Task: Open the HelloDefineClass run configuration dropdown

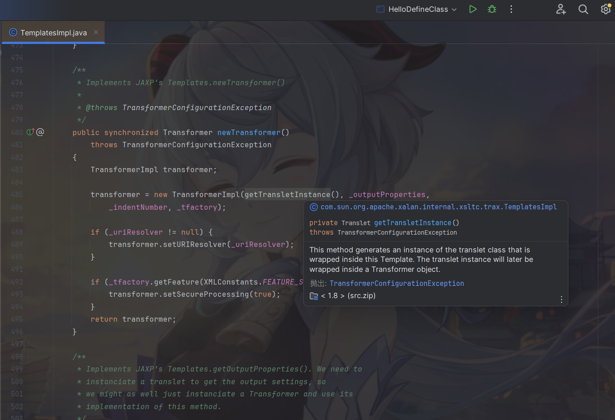Action: [416, 9]
